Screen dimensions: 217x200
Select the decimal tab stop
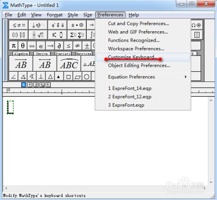[48, 85]
